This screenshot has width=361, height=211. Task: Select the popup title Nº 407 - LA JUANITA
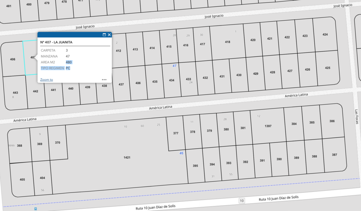tap(56, 42)
